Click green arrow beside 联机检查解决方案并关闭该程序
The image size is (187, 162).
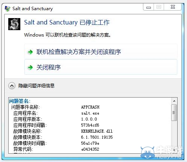click(x=30, y=52)
